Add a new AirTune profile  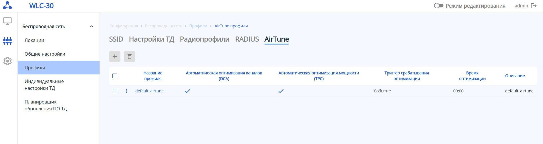(x=115, y=56)
